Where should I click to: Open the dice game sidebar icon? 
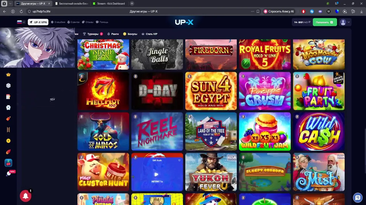click(8, 85)
